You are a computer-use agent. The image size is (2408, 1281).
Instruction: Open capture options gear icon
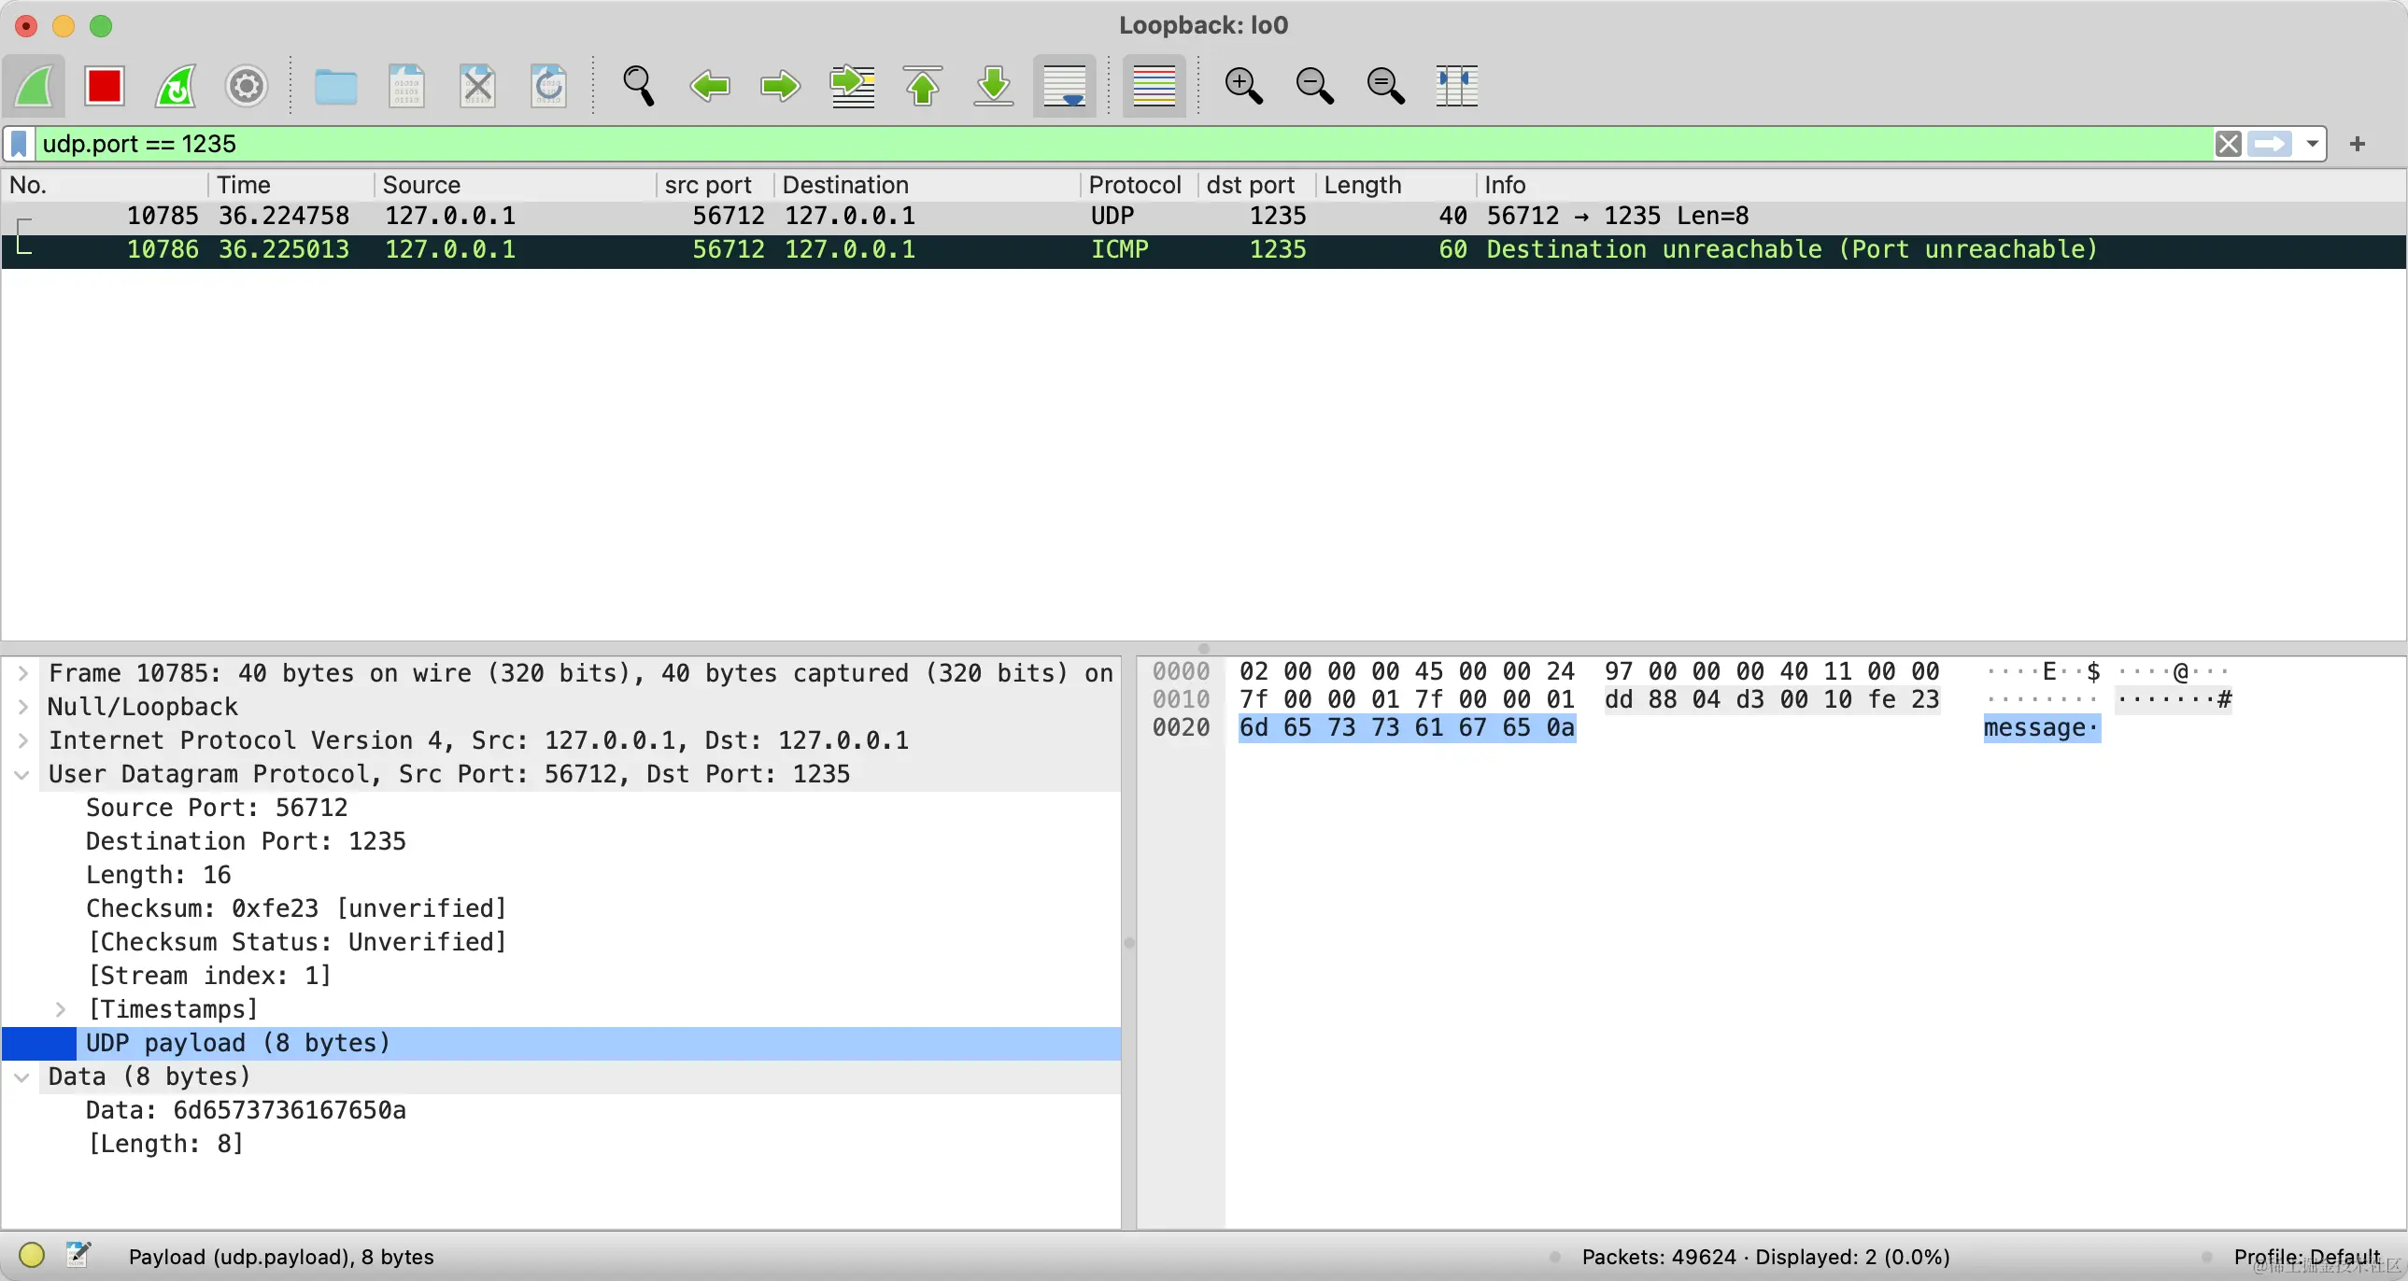tap(247, 86)
